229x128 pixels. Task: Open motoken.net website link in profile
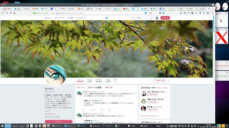pyautogui.click(x=51, y=114)
